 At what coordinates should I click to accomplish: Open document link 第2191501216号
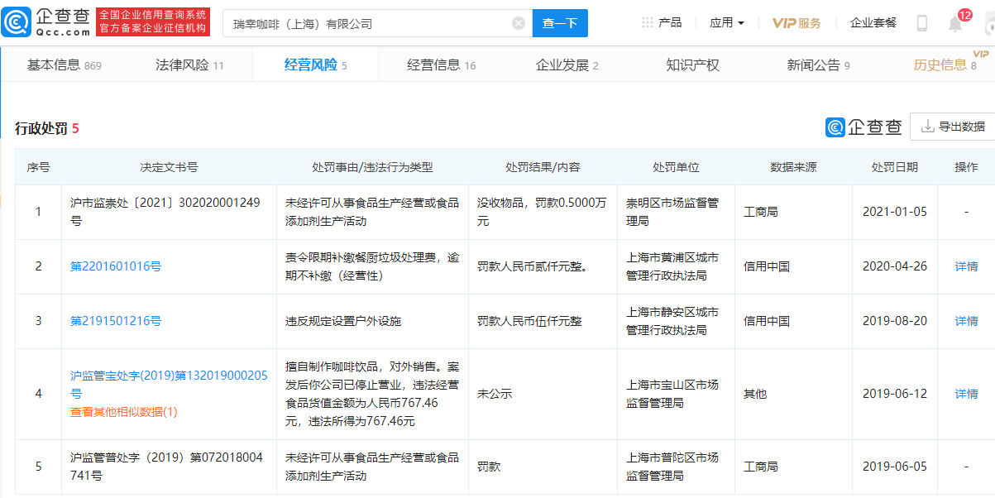[116, 321]
